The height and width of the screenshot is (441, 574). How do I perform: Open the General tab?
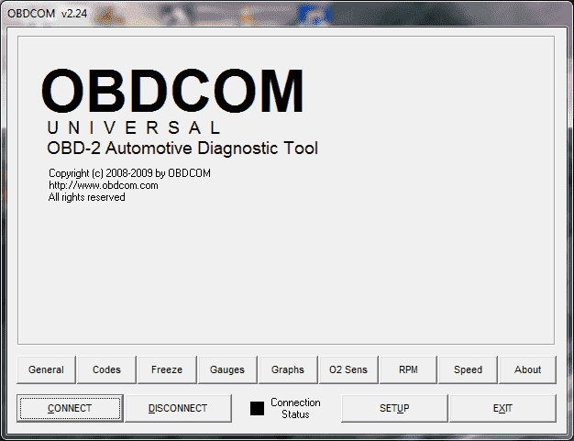coord(46,369)
